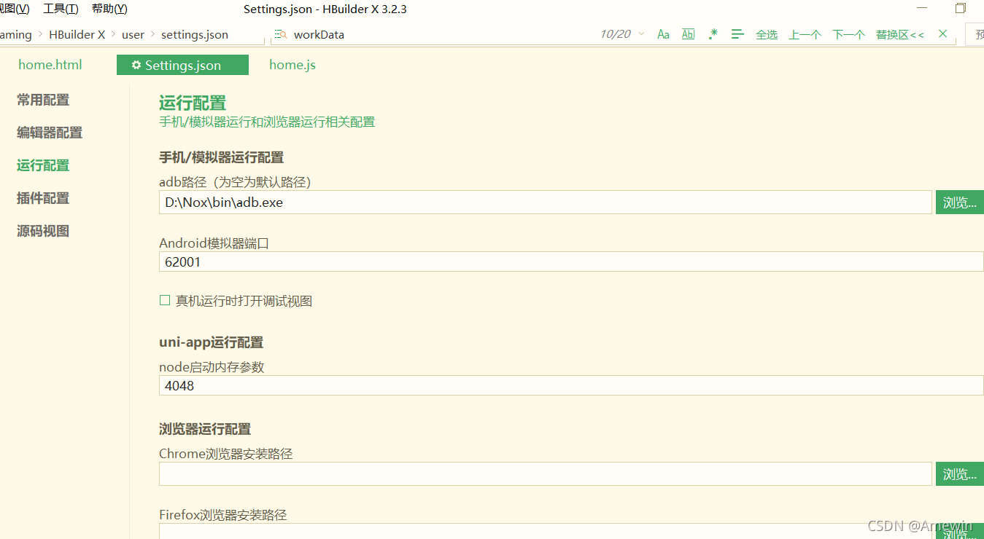
Task: Go to previous match 上一个
Action: (x=805, y=34)
